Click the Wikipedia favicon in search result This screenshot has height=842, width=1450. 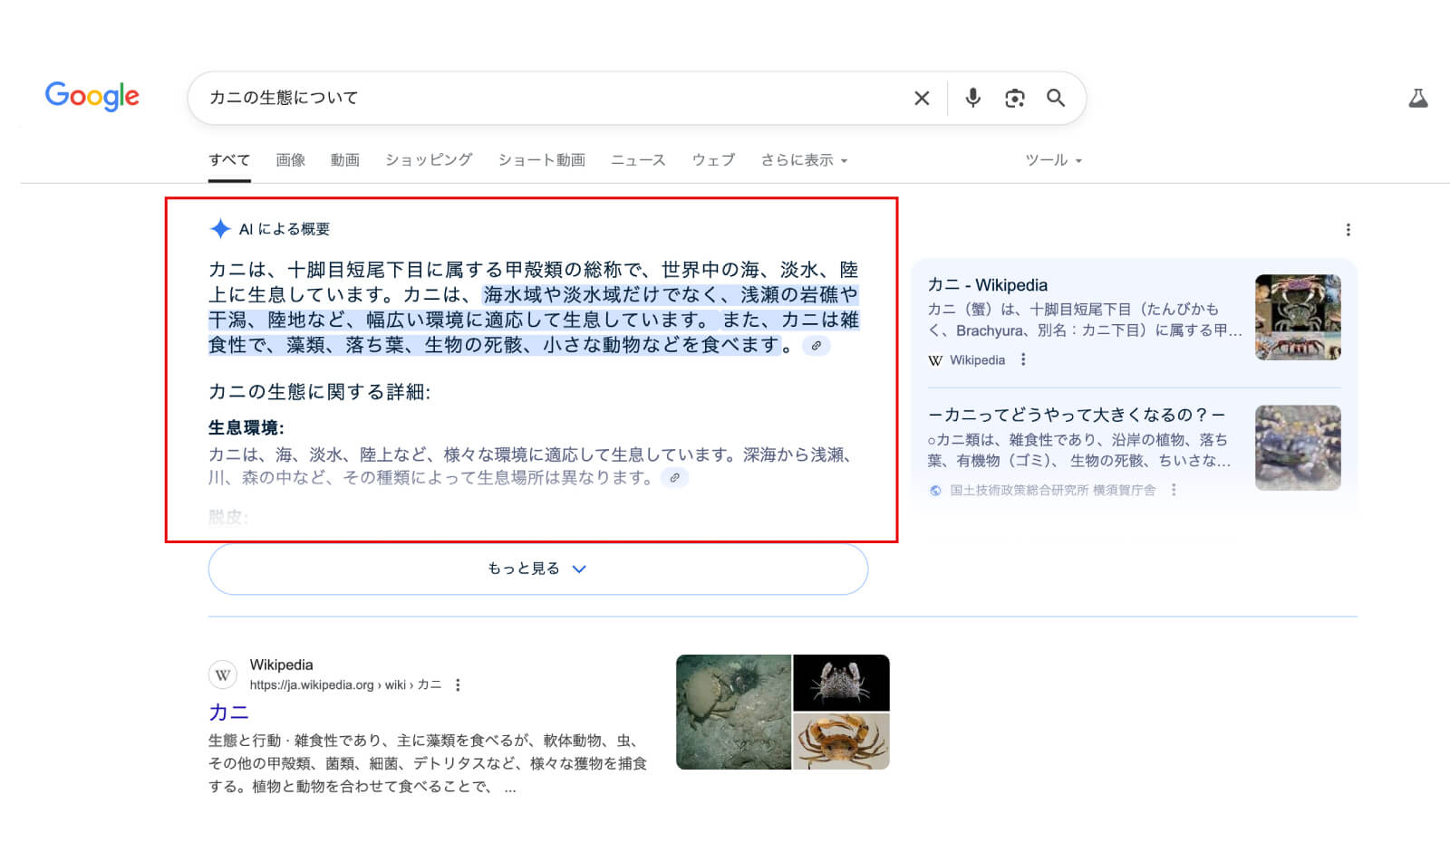pos(223,675)
